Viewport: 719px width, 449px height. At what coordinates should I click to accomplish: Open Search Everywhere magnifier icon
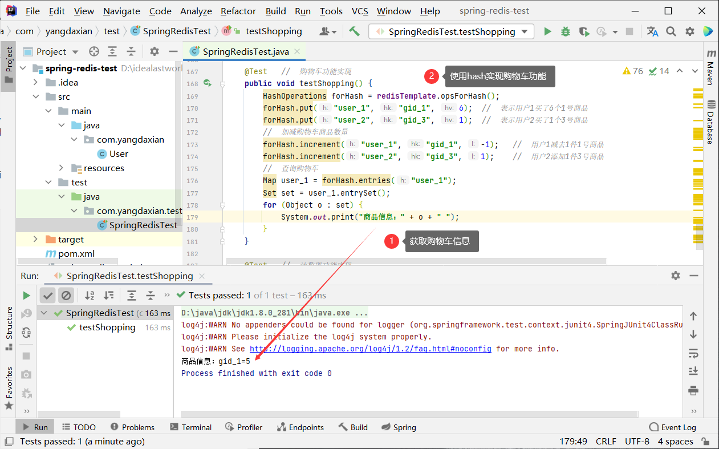[x=671, y=31]
